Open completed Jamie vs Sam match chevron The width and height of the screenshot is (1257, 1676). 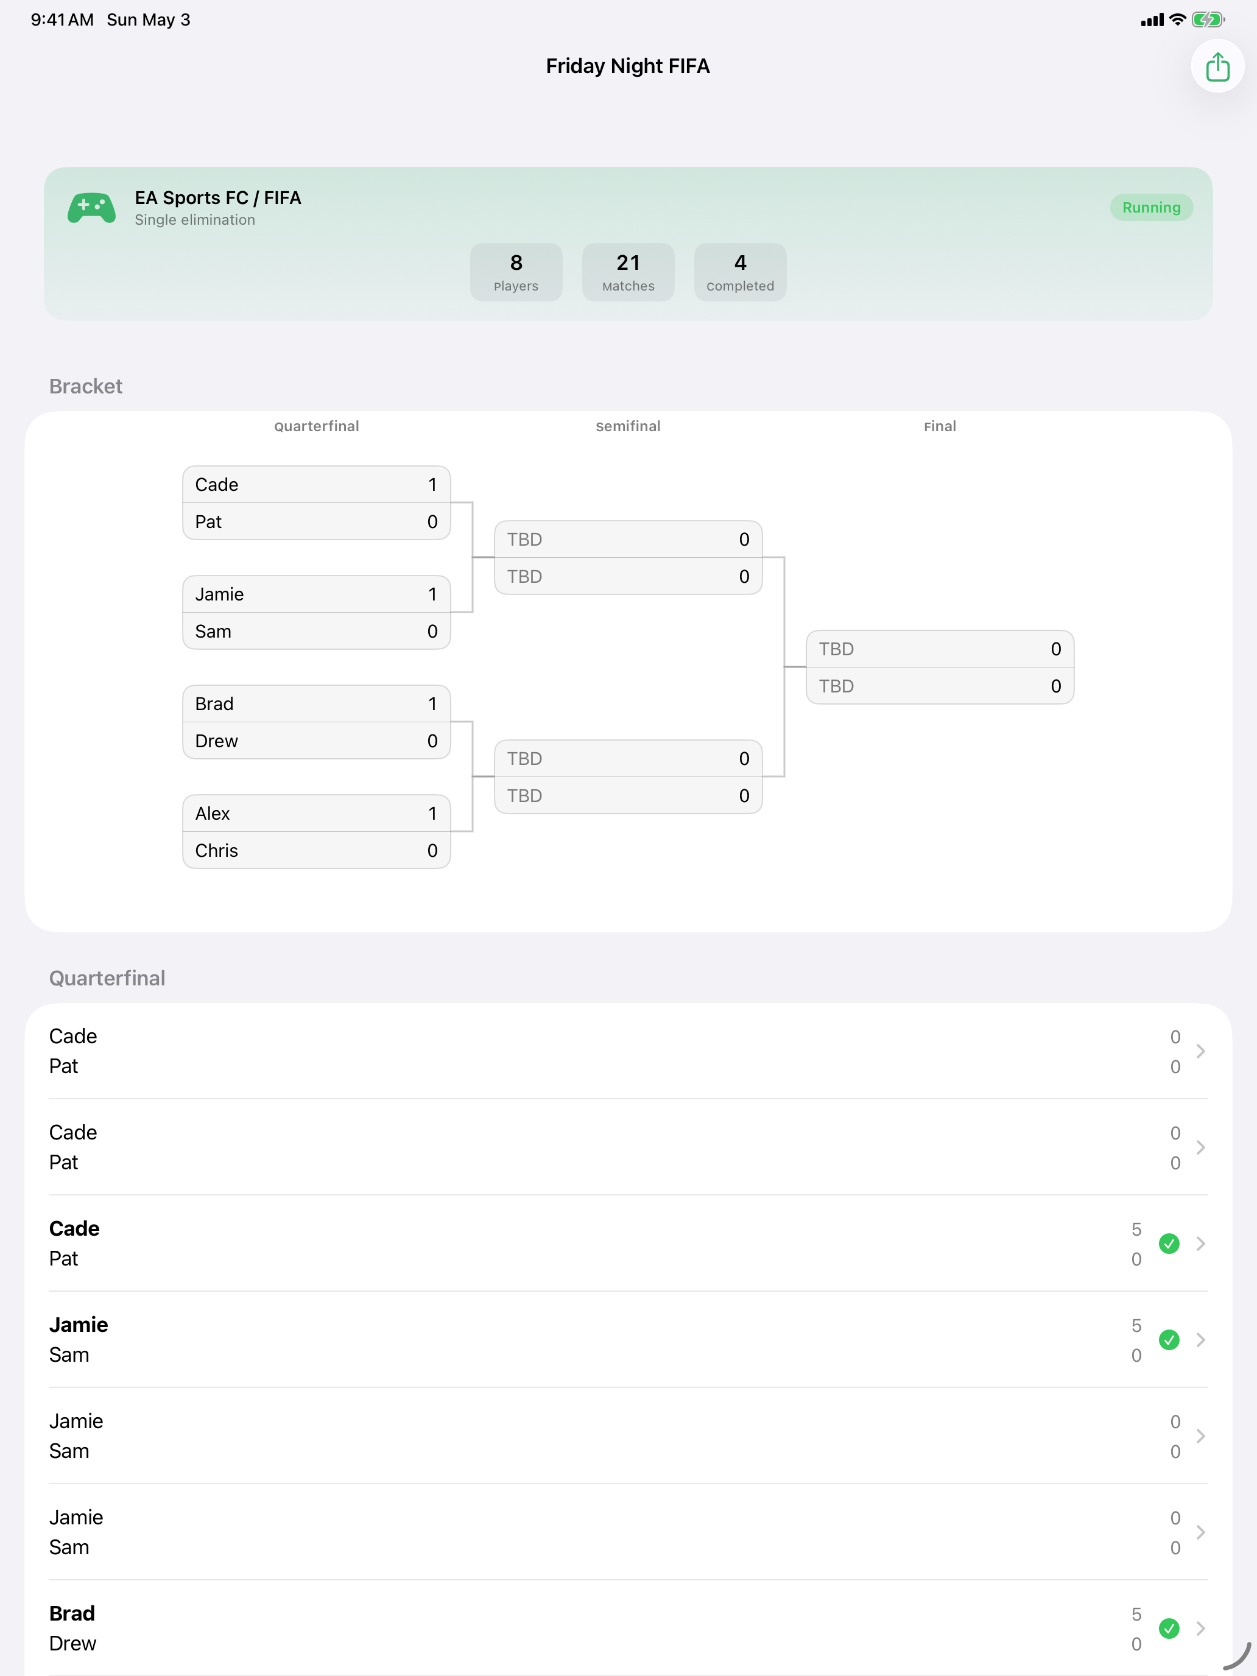(1201, 1340)
